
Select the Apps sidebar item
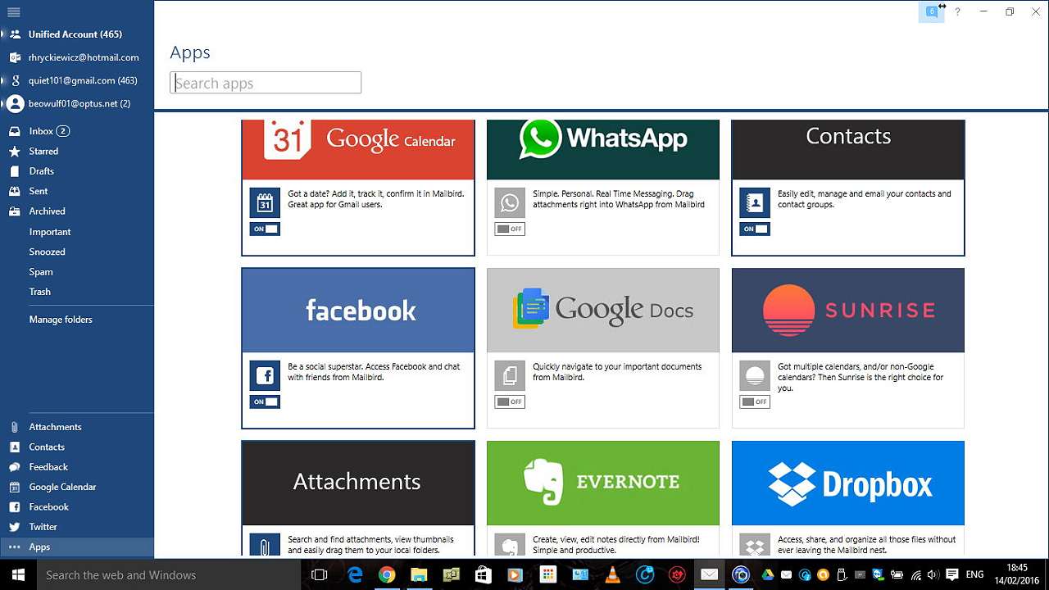[x=77, y=547]
